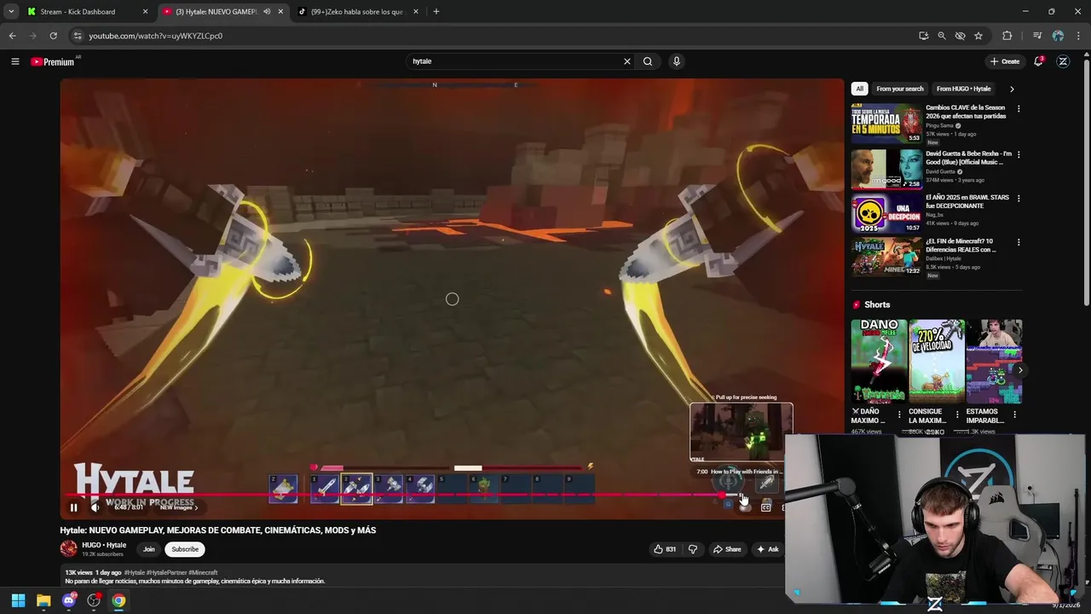Open the Create button

1005,61
